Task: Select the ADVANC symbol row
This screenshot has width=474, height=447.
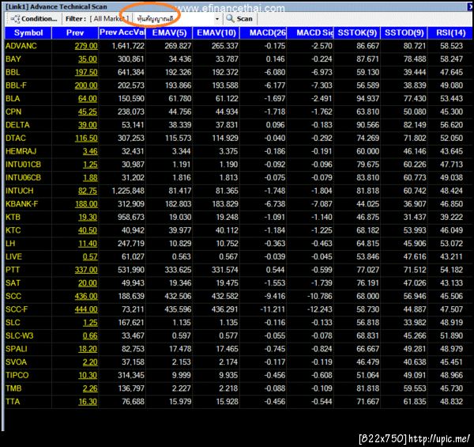Action: click(239, 46)
